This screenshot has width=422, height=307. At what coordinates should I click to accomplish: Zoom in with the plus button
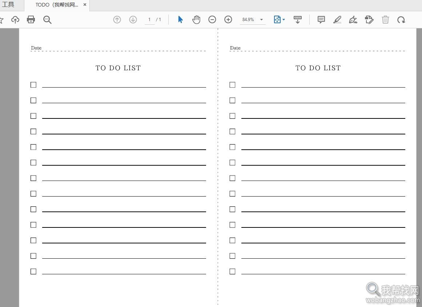coord(228,19)
